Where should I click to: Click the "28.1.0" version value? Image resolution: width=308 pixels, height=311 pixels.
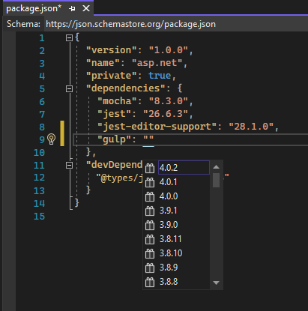coord(251,127)
